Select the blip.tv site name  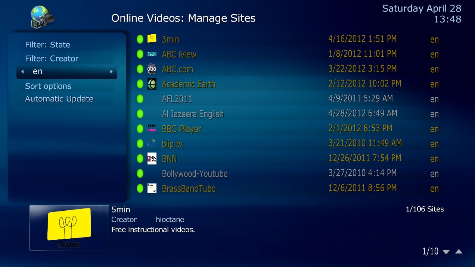point(173,144)
